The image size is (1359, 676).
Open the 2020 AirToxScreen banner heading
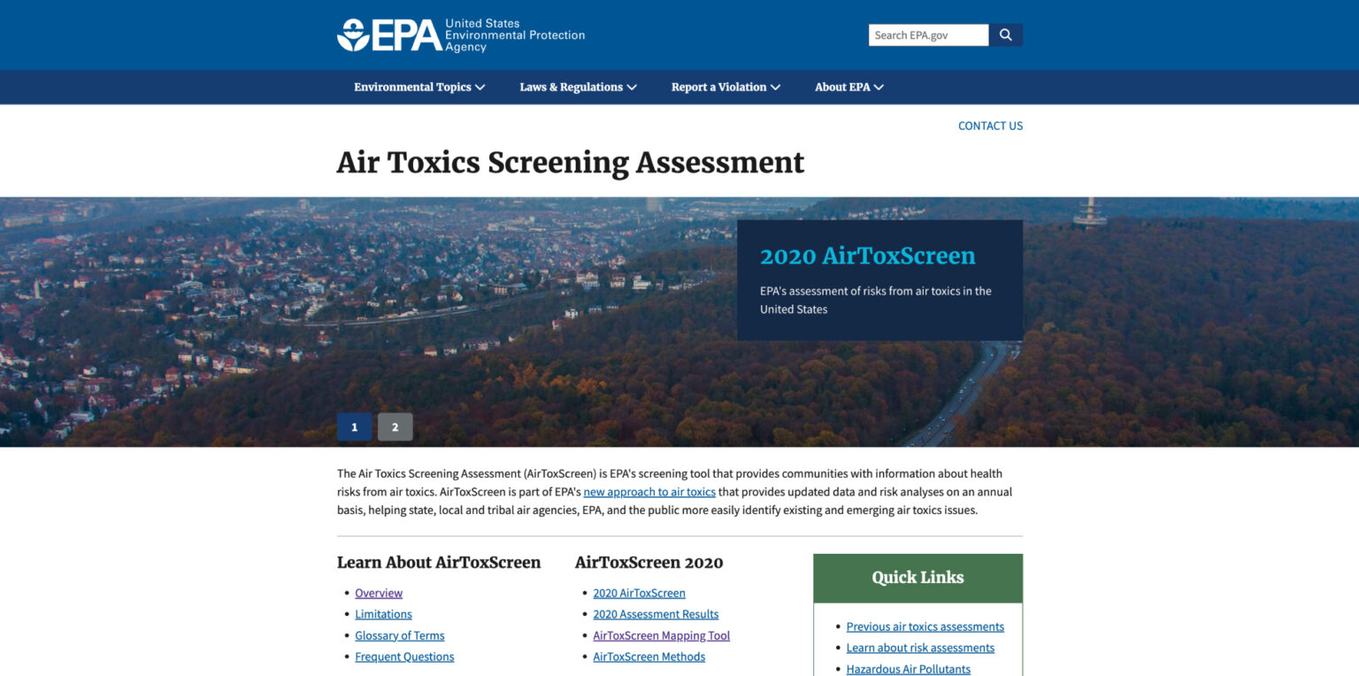(x=867, y=256)
